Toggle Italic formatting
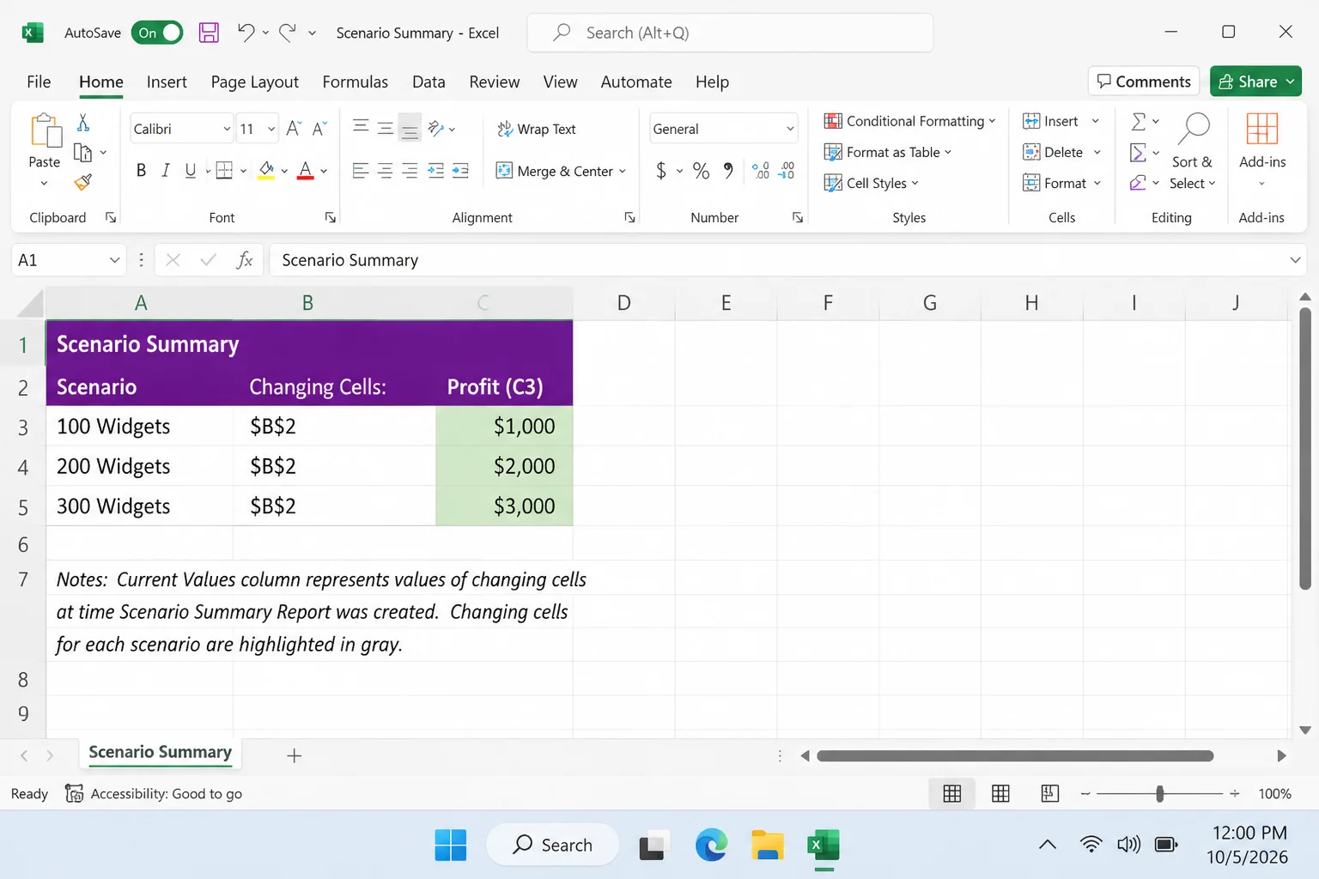The height and width of the screenshot is (879, 1319). click(166, 171)
